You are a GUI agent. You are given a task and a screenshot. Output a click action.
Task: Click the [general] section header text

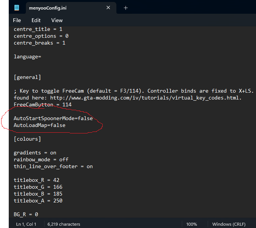pyautogui.click(x=27, y=77)
